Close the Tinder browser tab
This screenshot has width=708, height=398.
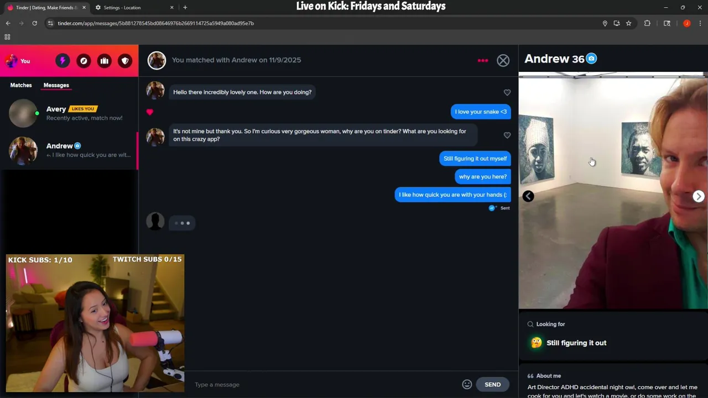pos(83,8)
